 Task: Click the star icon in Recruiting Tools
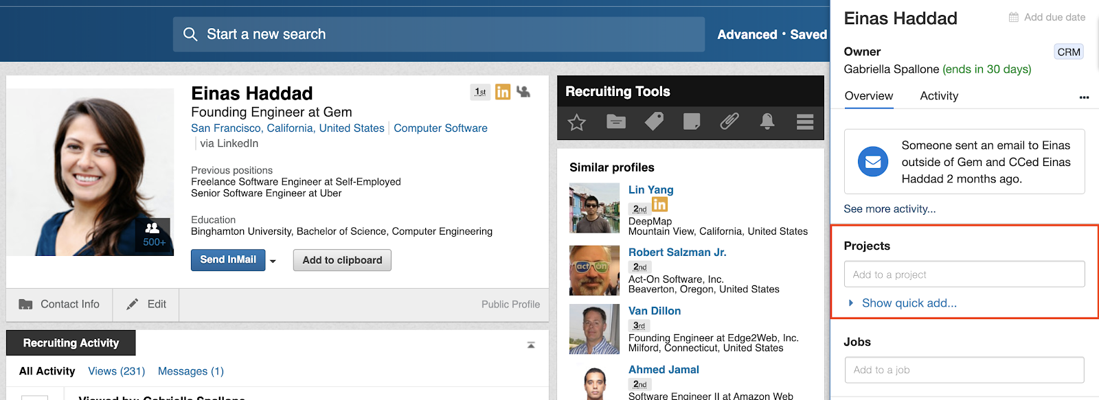click(x=577, y=122)
